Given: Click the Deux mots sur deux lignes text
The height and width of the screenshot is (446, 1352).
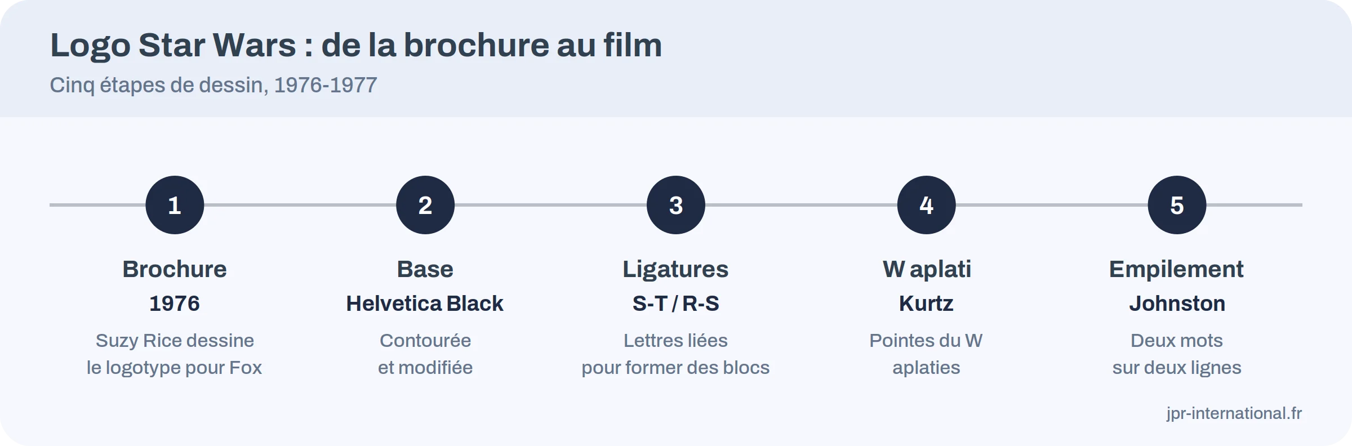Looking at the screenshot, I should tap(1177, 354).
